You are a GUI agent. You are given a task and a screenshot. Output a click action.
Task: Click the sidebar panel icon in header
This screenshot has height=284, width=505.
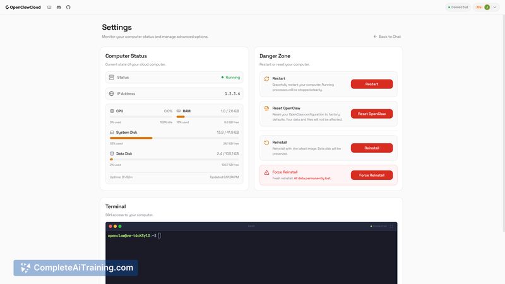[49, 7]
